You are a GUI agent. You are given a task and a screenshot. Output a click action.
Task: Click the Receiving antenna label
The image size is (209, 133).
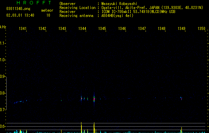tap(76, 16)
